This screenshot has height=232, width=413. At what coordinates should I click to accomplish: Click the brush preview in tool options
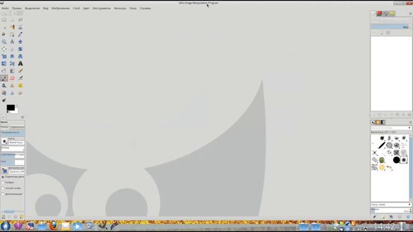5,142
